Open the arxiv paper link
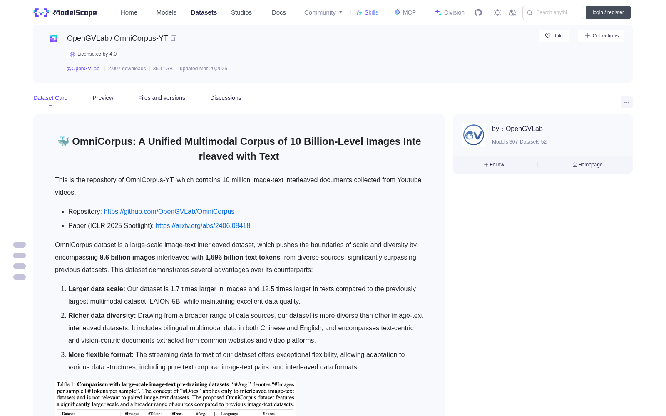666x416 pixels. pyautogui.click(x=203, y=225)
